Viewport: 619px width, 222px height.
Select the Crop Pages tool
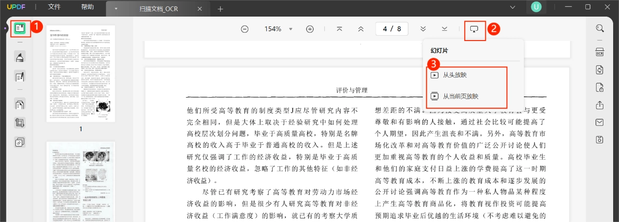(20, 123)
